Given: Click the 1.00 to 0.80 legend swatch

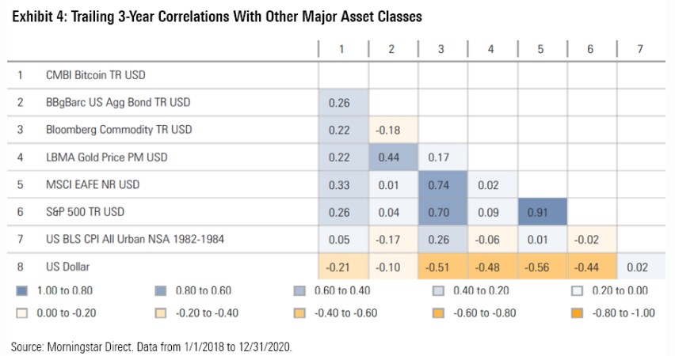Looking at the screenshot, I should pos(21,290).
